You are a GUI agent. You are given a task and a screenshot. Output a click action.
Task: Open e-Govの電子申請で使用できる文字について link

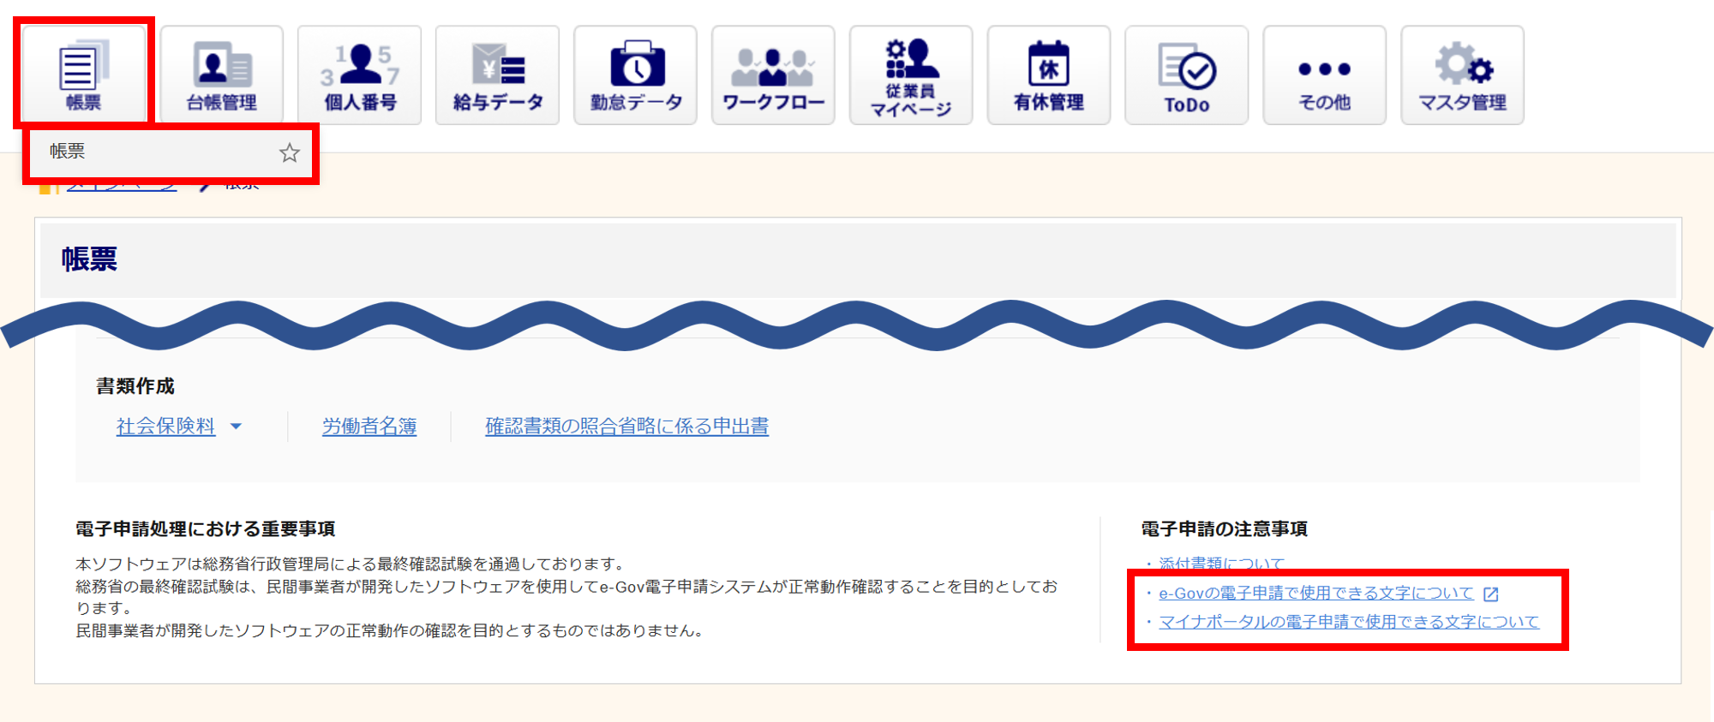coord(1315,594)
